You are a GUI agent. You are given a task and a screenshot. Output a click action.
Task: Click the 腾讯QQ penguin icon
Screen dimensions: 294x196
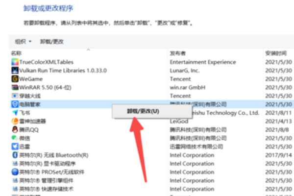[x=15, y=129]
